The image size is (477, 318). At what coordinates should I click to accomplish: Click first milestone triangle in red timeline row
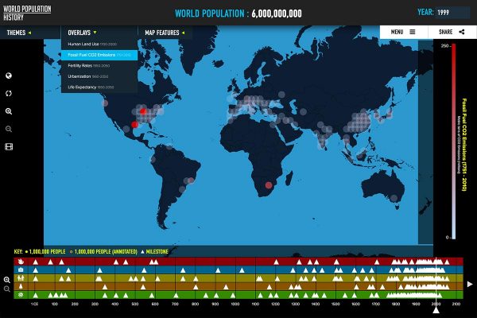[36, 262]
